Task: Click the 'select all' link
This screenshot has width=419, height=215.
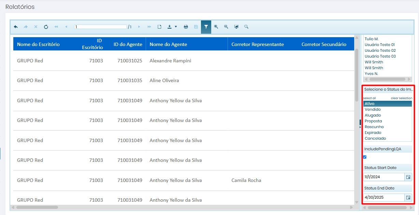Action: click(x=370, y=98)
